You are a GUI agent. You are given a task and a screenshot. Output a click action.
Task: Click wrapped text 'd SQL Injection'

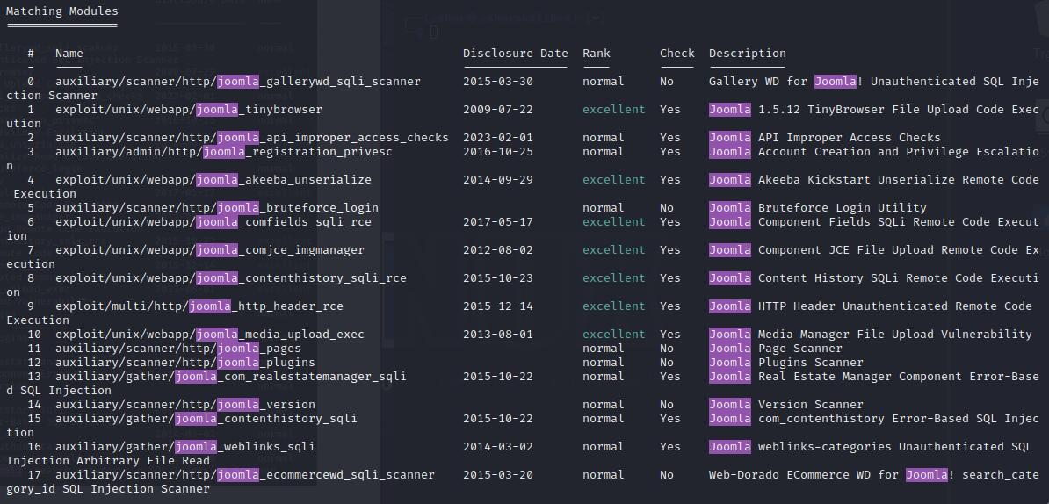[x=59, y=391]
